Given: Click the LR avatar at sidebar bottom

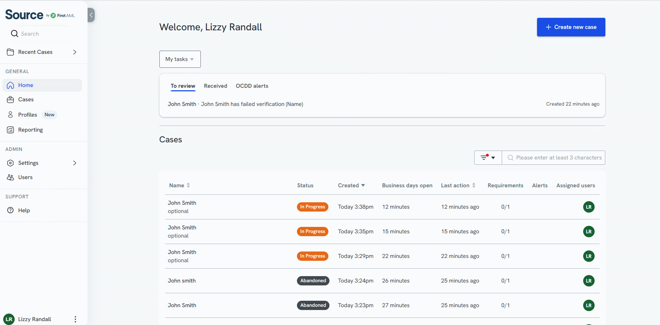Looking at the screenshot, I should point(9,319).
